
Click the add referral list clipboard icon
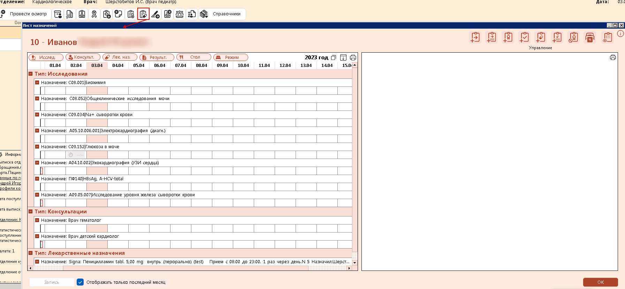[491, 37]
